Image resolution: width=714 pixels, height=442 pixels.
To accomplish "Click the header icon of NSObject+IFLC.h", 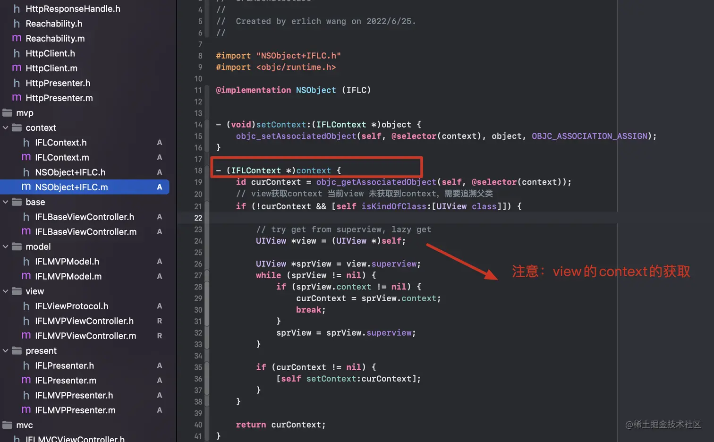I will coord(26,172).
